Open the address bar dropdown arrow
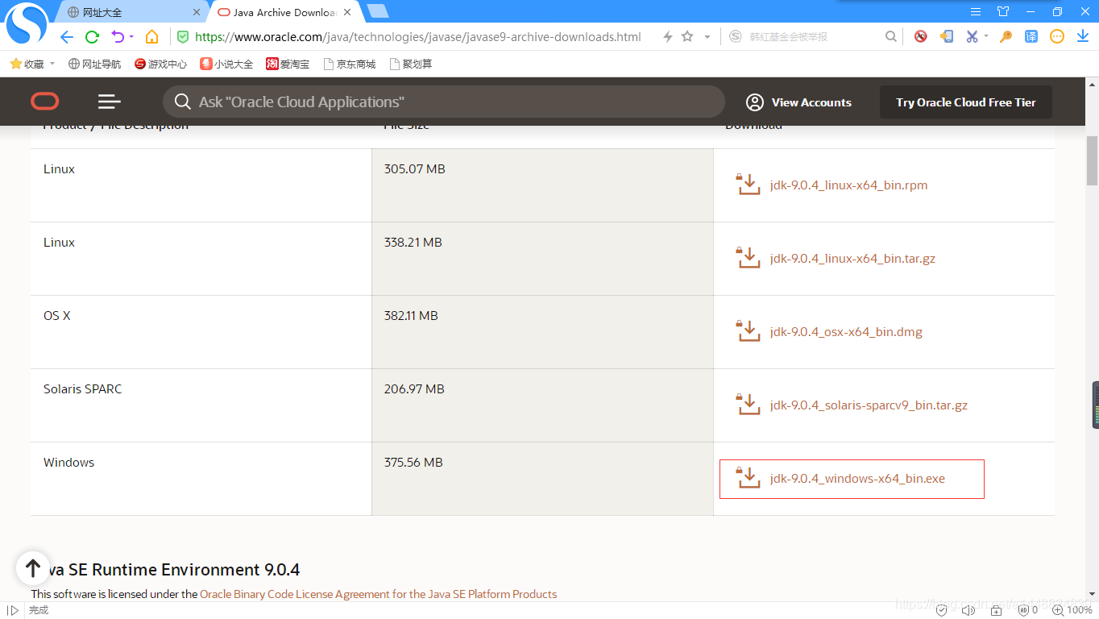The width and height of the screenshot is (1099, 619). pyautogui.click(x=707, y=37)
